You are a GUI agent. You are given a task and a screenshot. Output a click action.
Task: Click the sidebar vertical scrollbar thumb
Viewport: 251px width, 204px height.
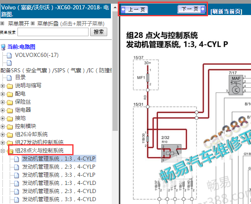pos(115,71)
